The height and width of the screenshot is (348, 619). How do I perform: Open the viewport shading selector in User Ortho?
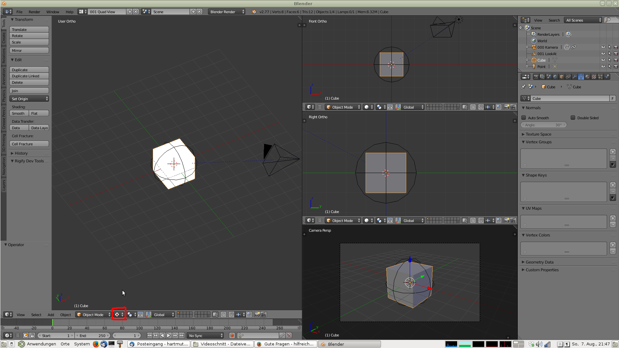click(x=118, y=314)
